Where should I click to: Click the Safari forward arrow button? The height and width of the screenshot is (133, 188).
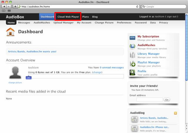(9, 6)
